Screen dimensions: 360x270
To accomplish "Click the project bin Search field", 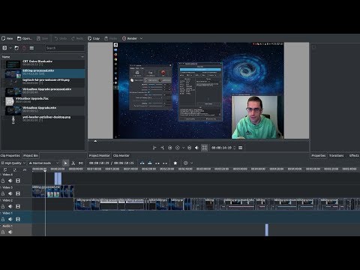I will point(65,48).
